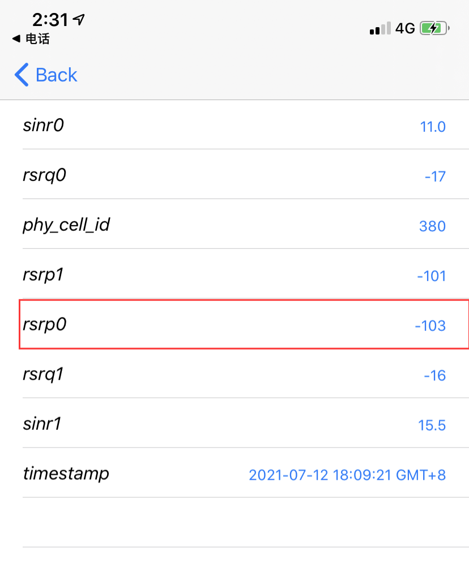Tap the blue Back chevron arrow
This screenshot has width=469, height=564.
[x=22, y=75]
